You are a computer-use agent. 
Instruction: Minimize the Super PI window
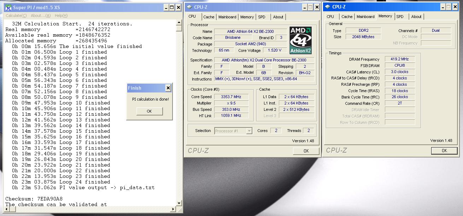(x=166, y=7)
